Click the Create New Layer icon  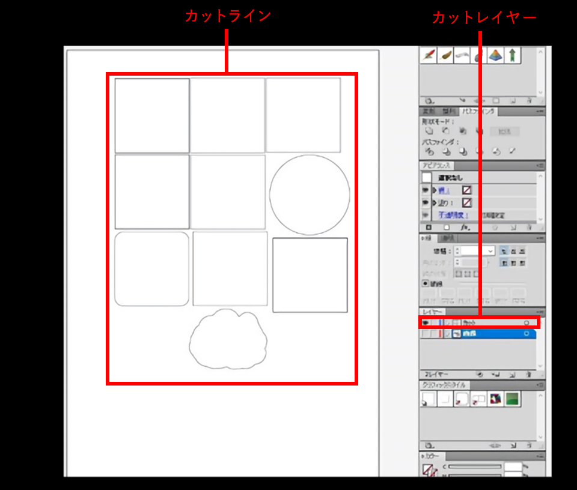(x=512, y=375)
